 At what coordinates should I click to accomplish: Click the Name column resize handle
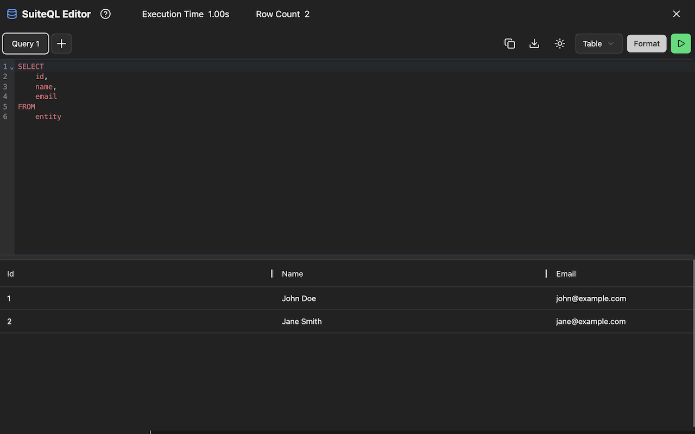(546, 273)
